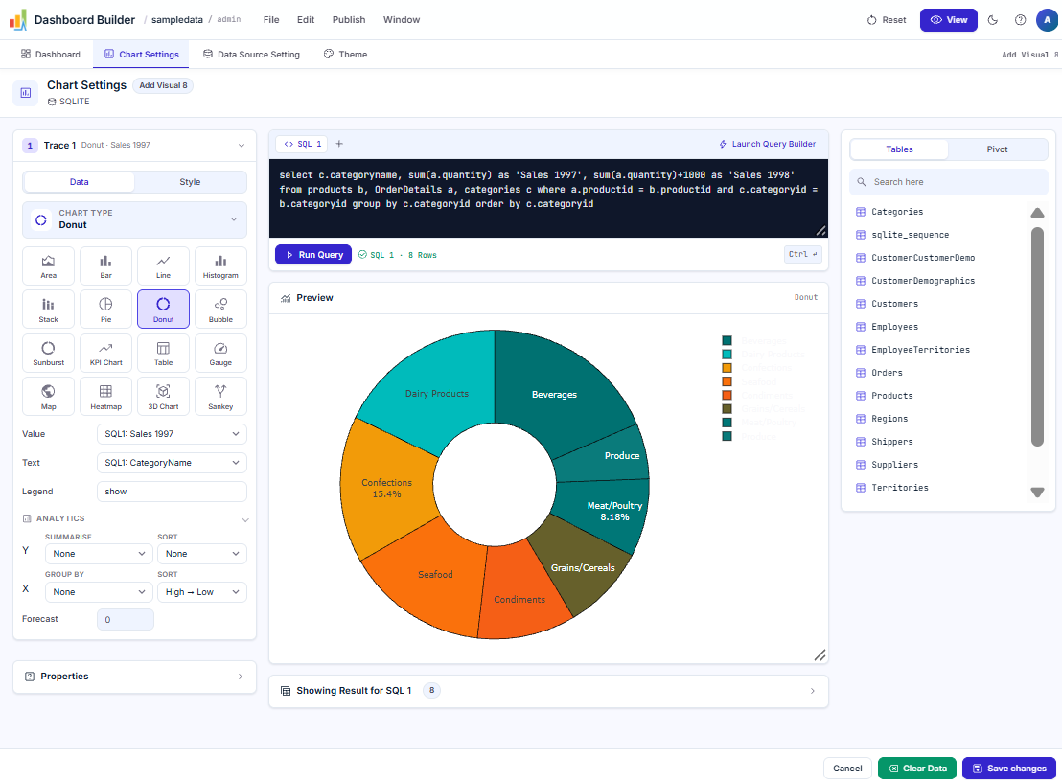
Task: Pick the Sankey chart type
Action: 220,397
